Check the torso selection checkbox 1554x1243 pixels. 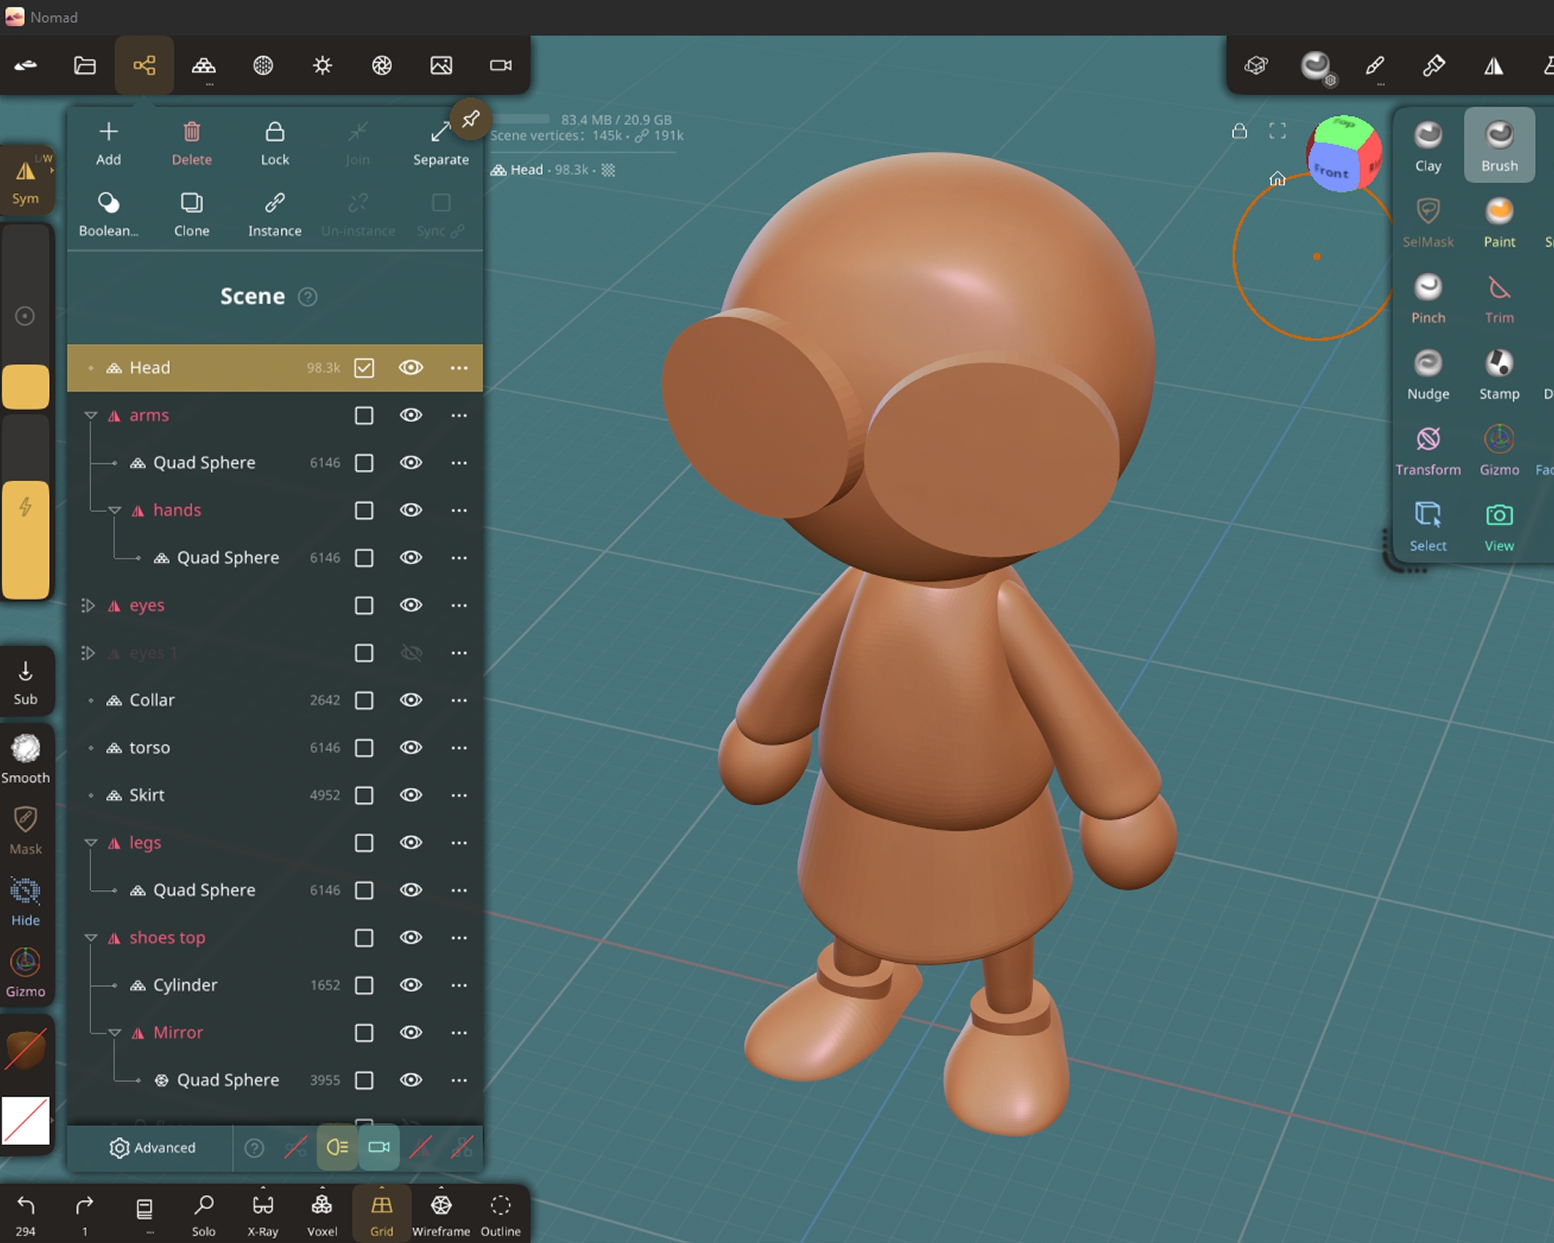(x=364, y=747)
